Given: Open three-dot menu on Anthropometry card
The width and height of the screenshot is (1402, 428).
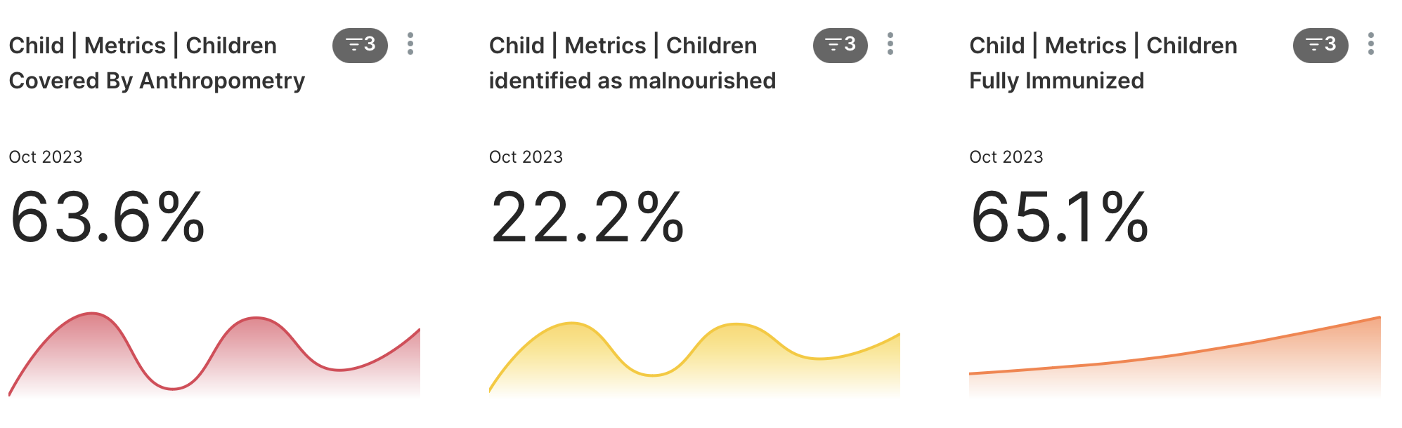Looking at the screenshot, I should coord(410,44).
